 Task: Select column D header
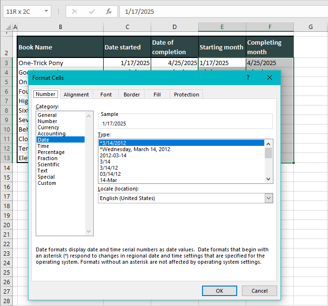click(x=174, y=27)
